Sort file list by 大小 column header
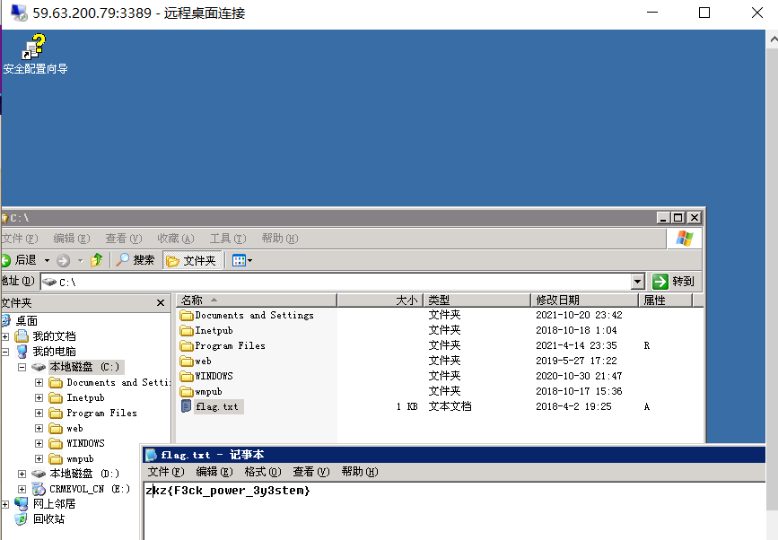This screenshot has height=540, width=778. pyautogui.click(x=380, y=300)
